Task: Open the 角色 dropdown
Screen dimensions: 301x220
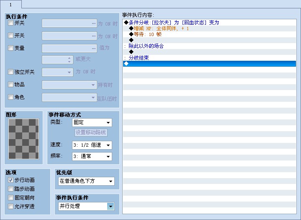Action: (69, 97)
